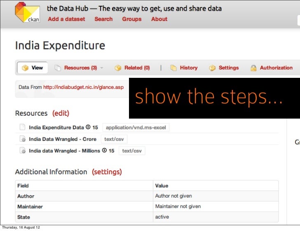Click the India Expenditure page title
Viewport: 300px width, 231px height.
coord(60,46)
